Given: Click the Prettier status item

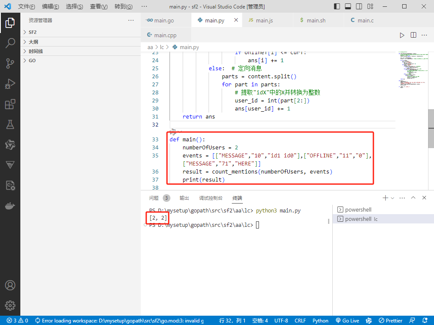Looking at the screenshot, I should point(390,321).
